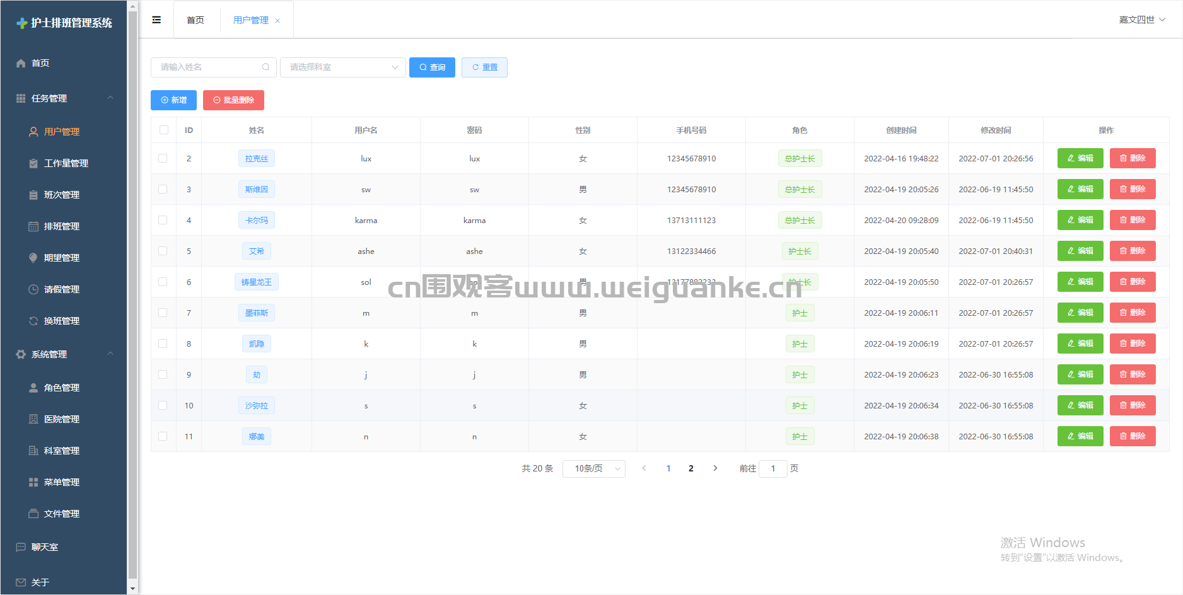Collapse the 任务管理 menu chevron
Viewport: 1183px width, 595px height.
[110, 98]
